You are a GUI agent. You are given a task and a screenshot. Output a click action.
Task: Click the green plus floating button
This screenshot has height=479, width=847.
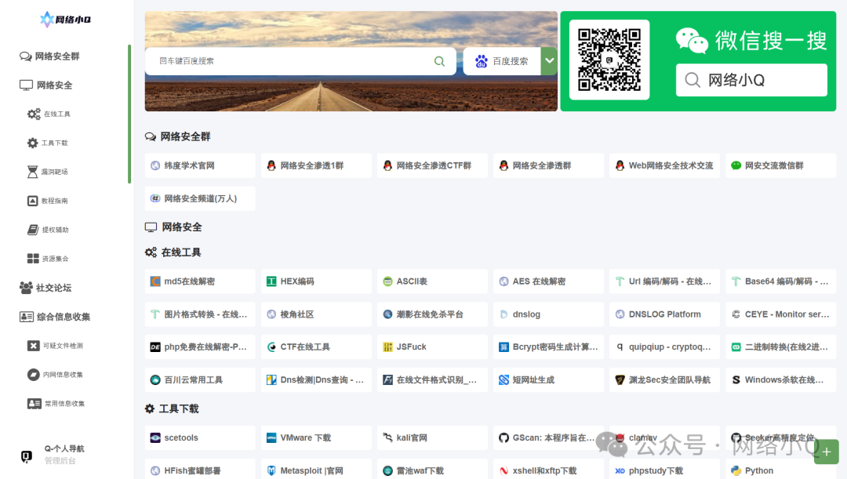(827, 452)
